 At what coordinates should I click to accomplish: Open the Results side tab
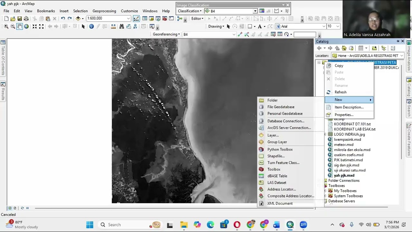3,92
